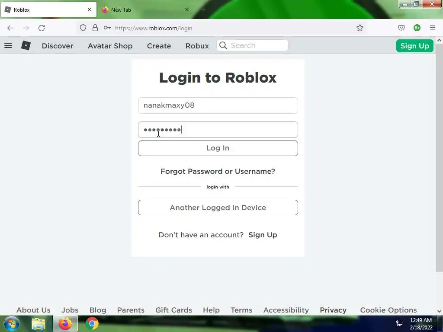This screenshot has height=332, width=443.
Task: Open the Firefox application menu
Action: coord(433,28)
